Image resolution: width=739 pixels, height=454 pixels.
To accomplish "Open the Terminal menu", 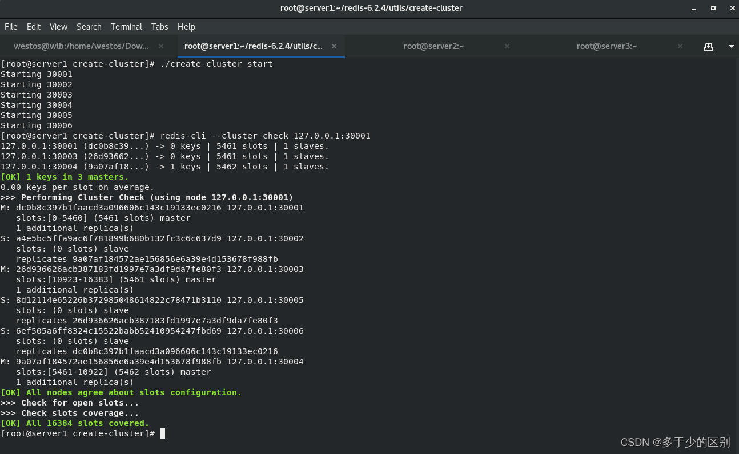I will click(126, 27).
